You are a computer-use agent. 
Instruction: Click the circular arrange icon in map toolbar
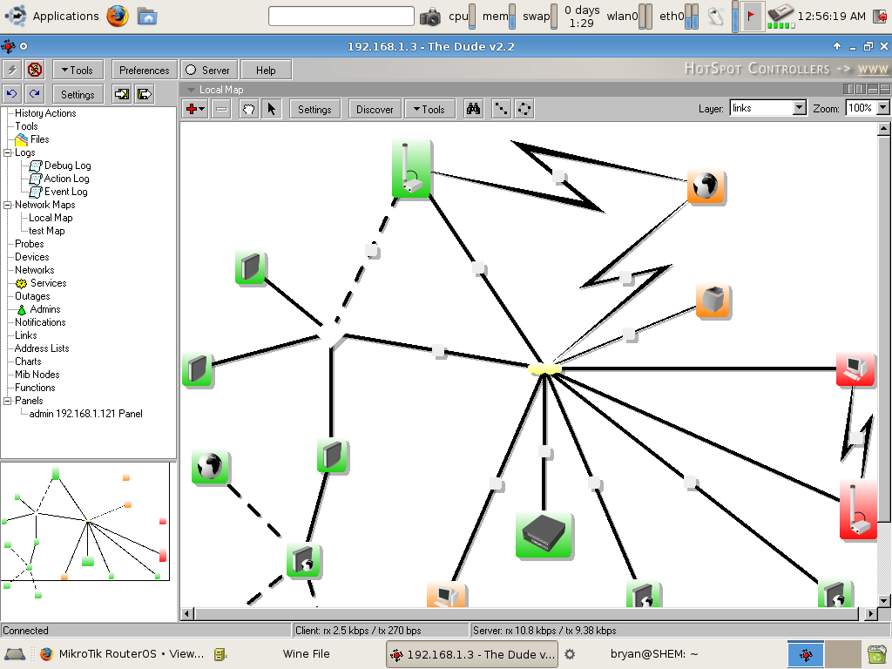point(524,109)
